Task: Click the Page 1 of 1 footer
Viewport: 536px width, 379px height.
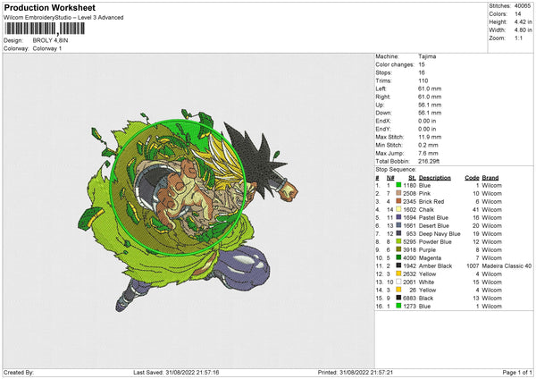Action: point(517,373)
